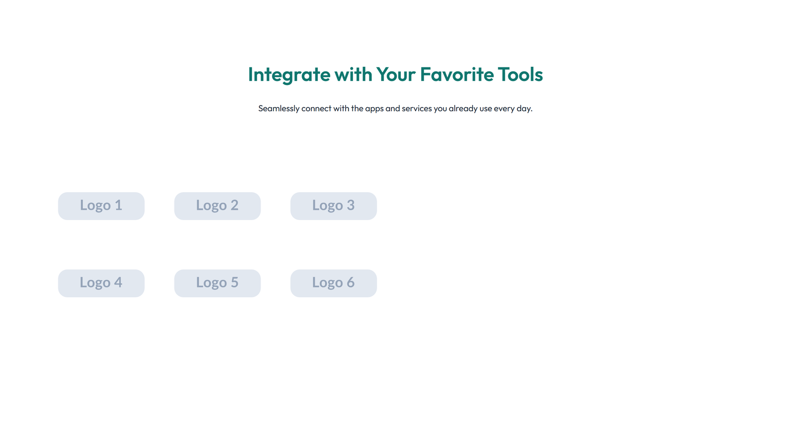Open the last logo in the bottom row
791x445 pixels.
(333, 283)
